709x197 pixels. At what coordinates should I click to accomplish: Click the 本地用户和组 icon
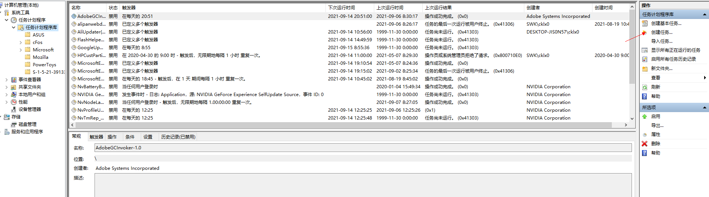pos(14,95)
